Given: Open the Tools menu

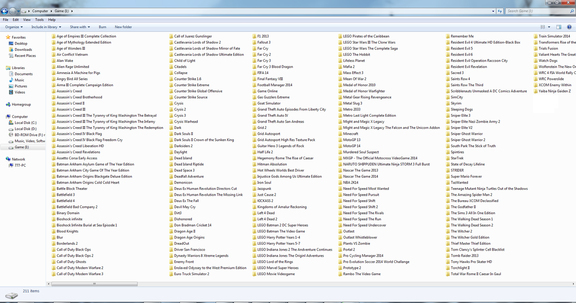Looking at the screenshot, I should 40,20.
